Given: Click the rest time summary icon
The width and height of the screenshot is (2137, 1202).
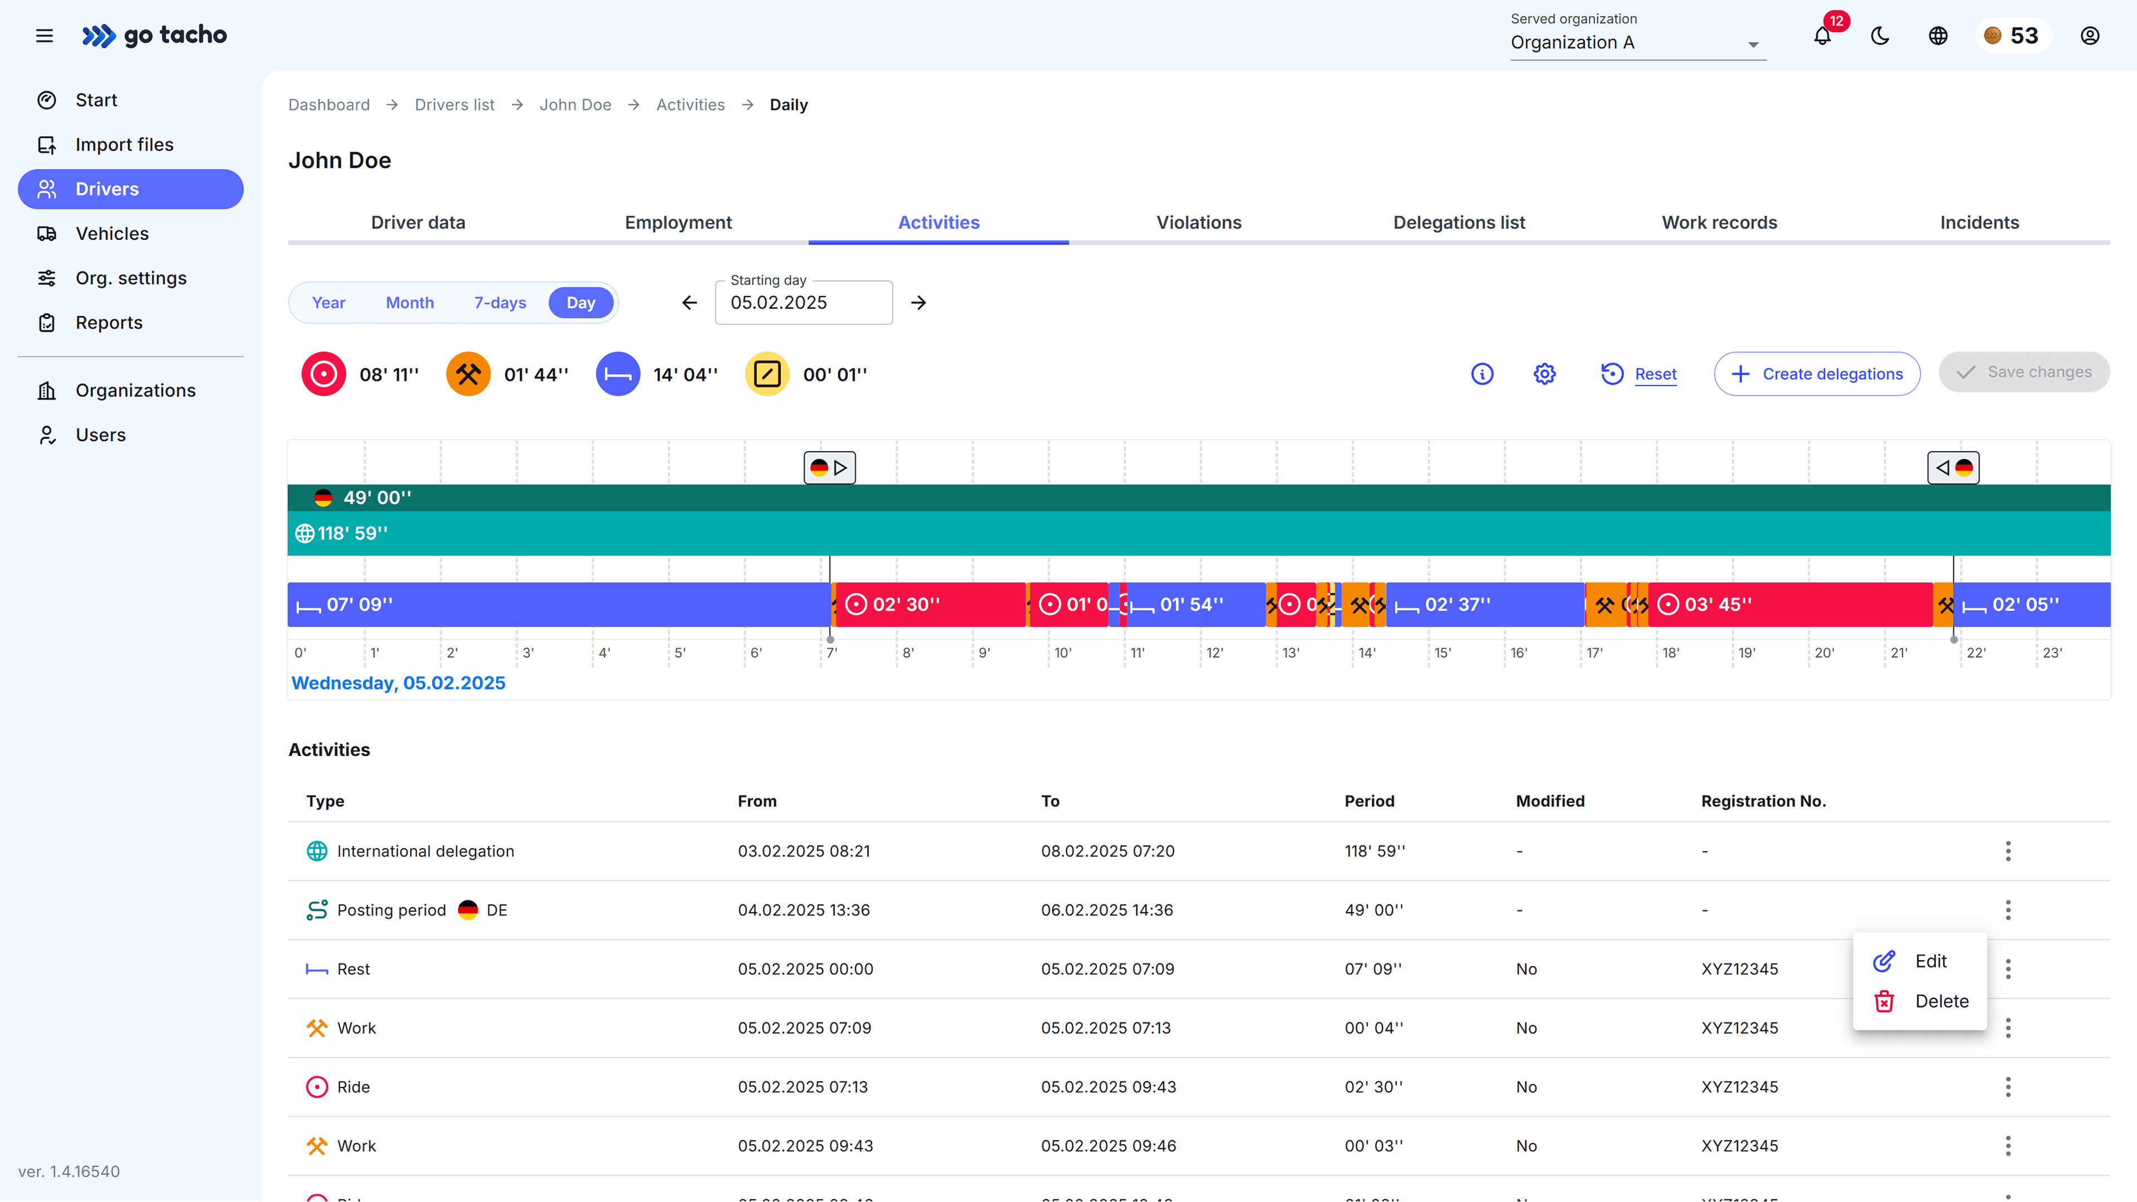Looking at the screenshot, I should coord(618,374).
